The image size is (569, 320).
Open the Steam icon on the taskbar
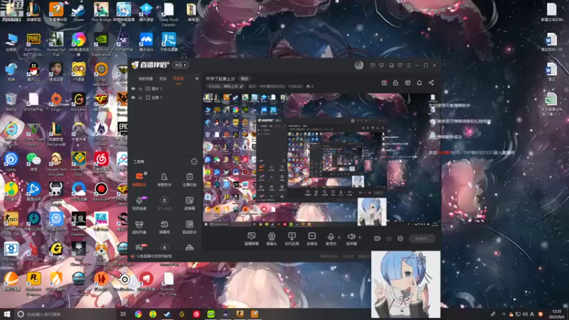click(167, 314)
